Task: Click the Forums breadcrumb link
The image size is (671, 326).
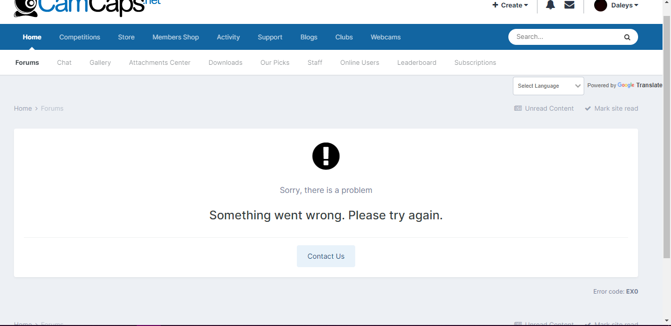Action: click(52, 108)
